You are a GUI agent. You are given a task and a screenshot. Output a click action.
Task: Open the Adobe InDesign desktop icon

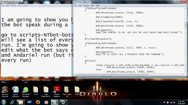click(15, 92)
